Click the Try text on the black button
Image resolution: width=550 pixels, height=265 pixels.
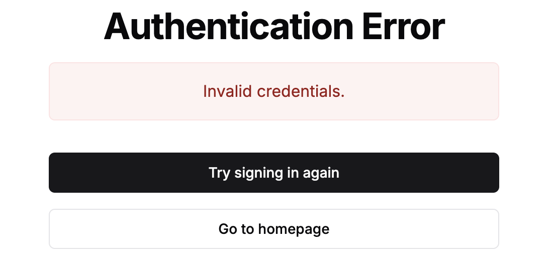pos(219,173)
